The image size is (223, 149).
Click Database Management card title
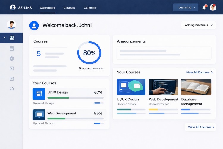[x=192, y=102]
